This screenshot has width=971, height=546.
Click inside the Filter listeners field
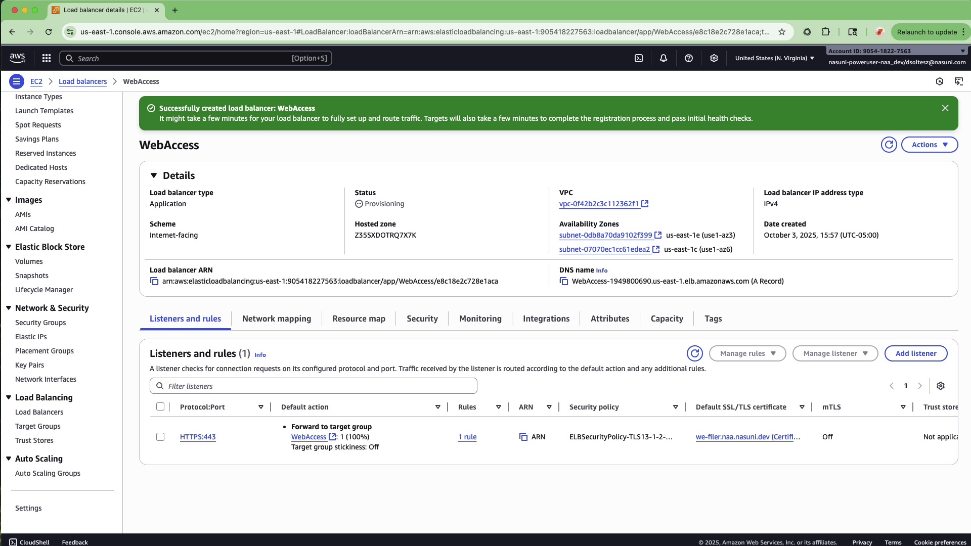point(314,386)
